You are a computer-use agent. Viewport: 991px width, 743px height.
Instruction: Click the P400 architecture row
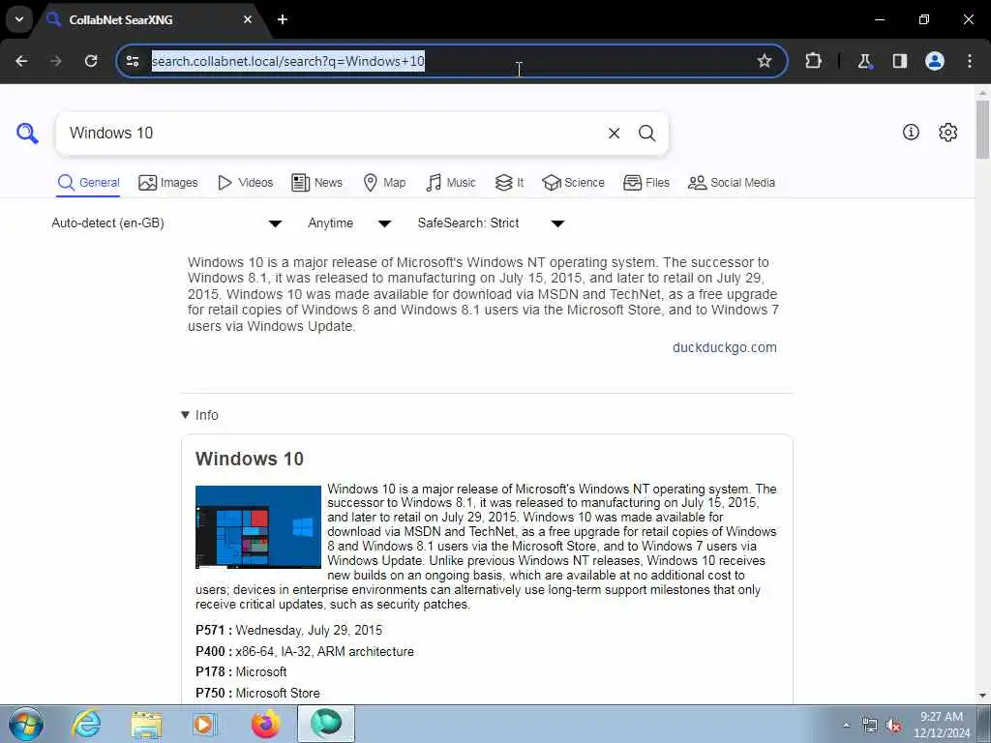[305, 651]
